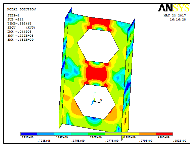Click the legend value .124E+09

click(x=61, y=137)
